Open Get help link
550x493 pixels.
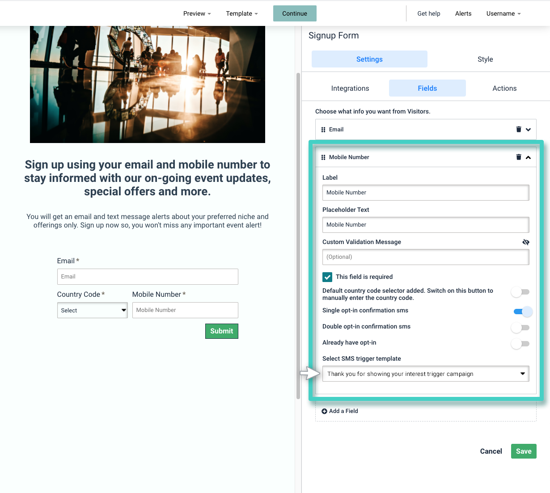[429, 13]
